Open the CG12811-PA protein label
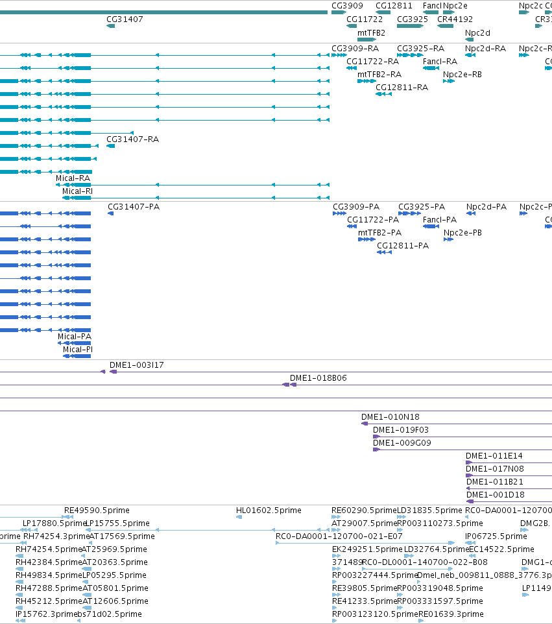This screenshot has width=552, height=624. coord(403,246)
